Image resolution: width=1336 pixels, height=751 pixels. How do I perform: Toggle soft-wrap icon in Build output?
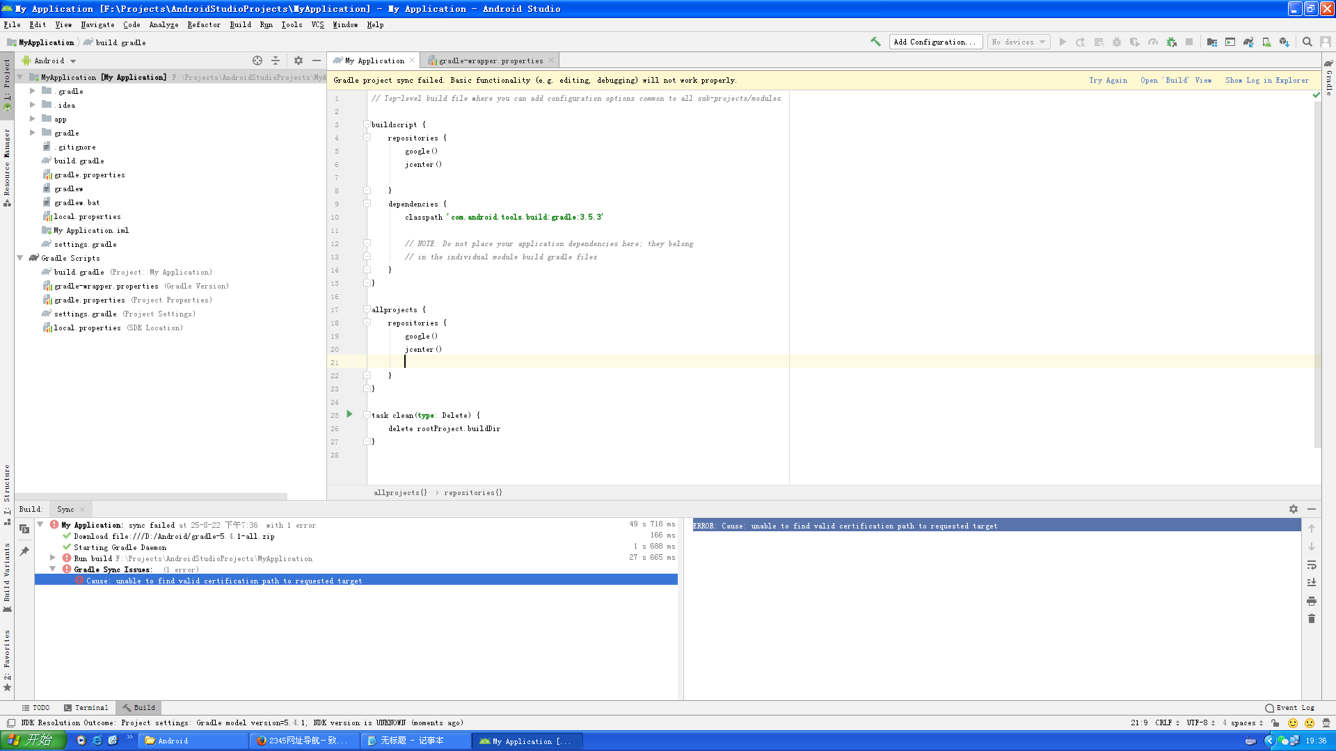click(1312, 565)
